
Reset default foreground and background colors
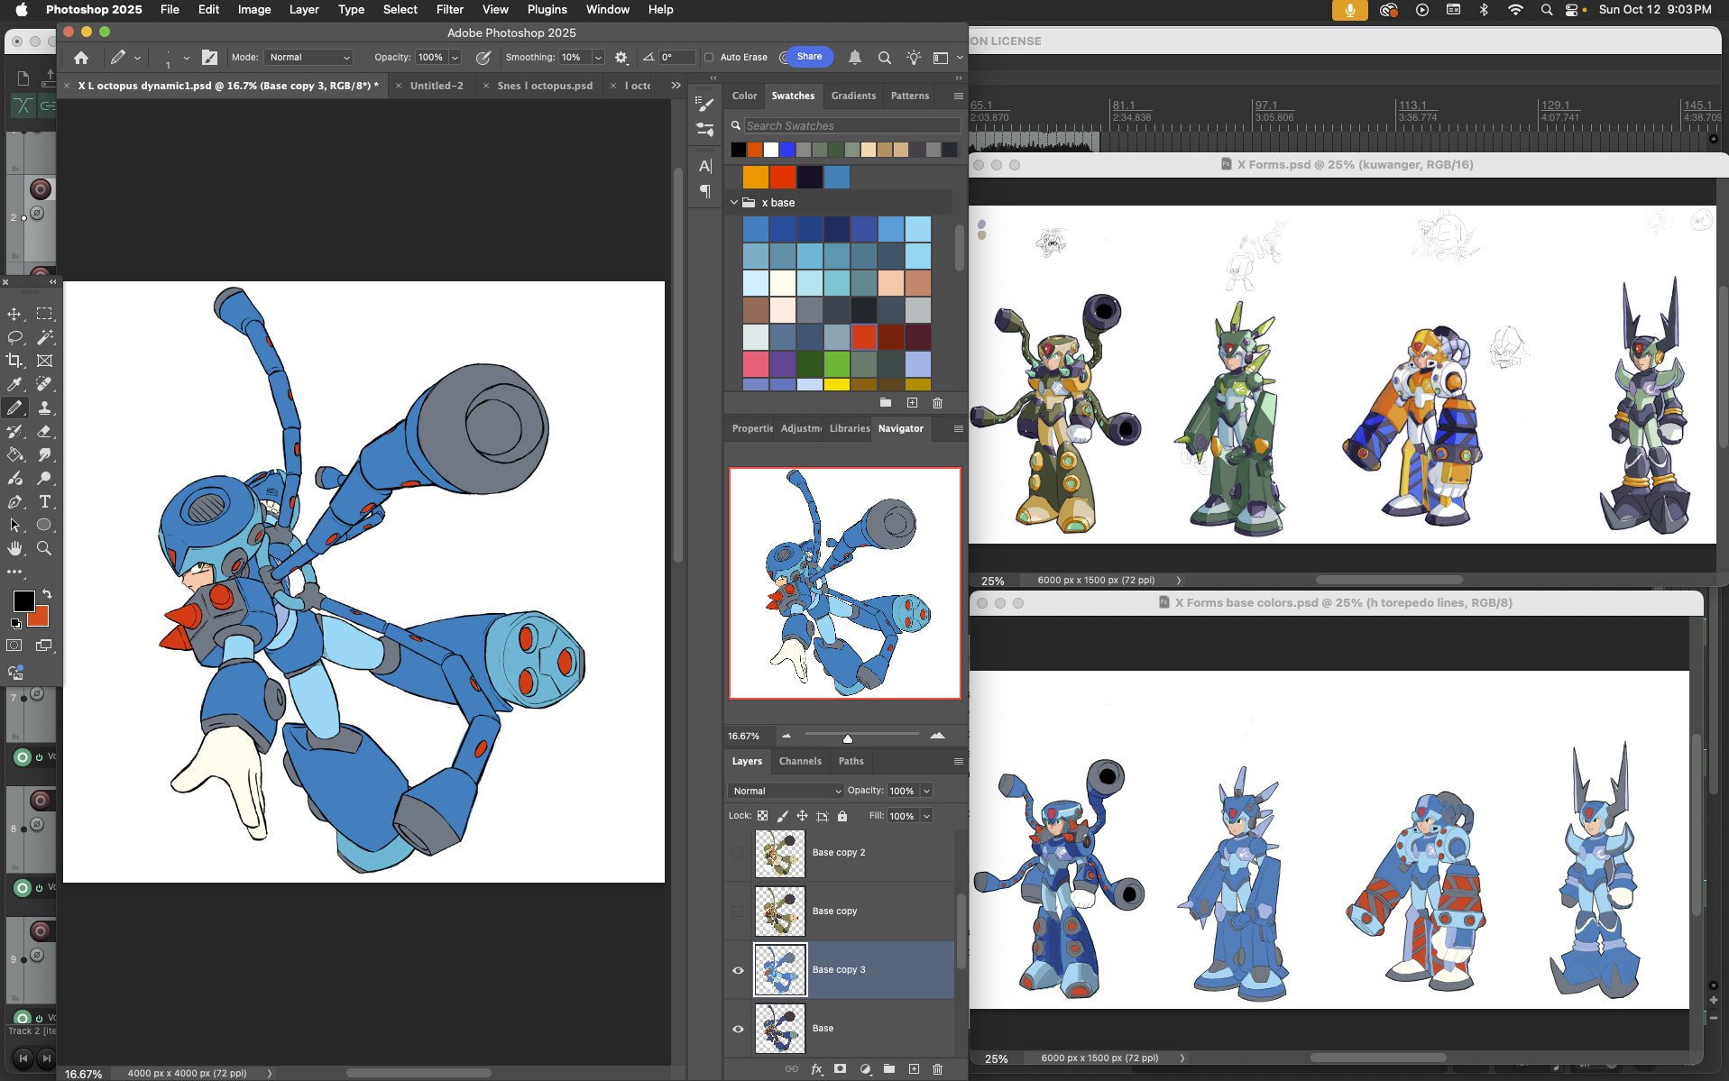click(15, 623)
